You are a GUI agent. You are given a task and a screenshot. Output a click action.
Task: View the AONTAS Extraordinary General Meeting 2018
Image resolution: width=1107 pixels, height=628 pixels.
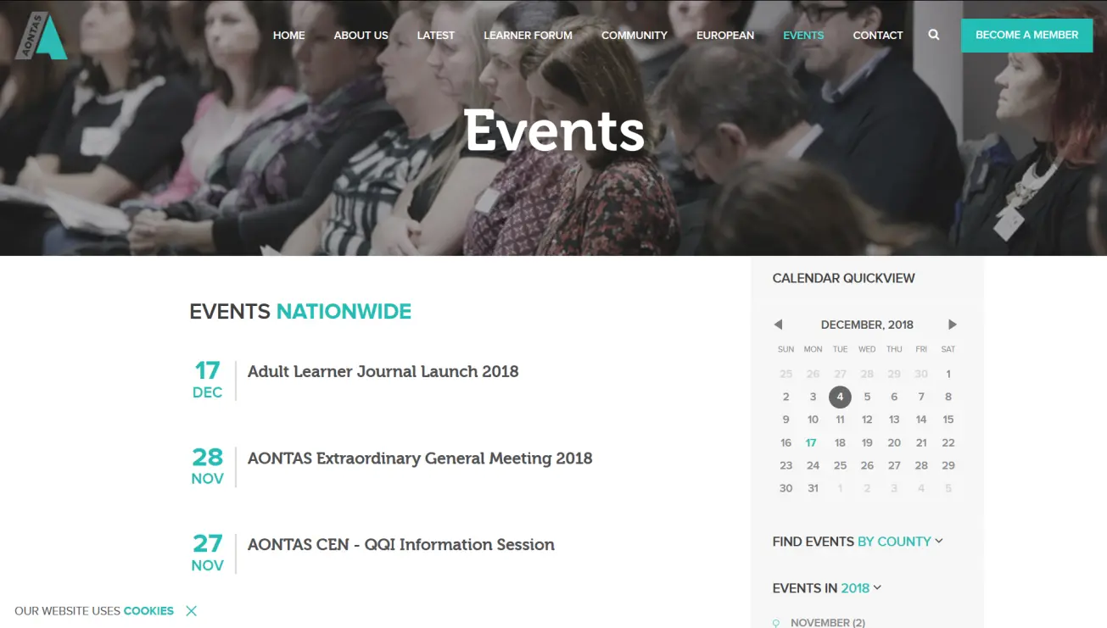pyautogui.click(x=419, y=458)
